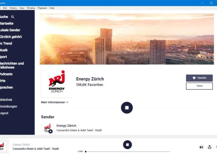The image size is (217, 154).
Task: Open Bibliothek in the sidebar
Action: point(6,100)
